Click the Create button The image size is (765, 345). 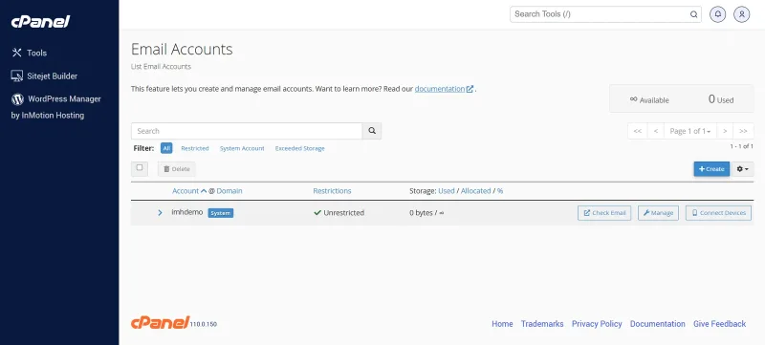[711, 169]
